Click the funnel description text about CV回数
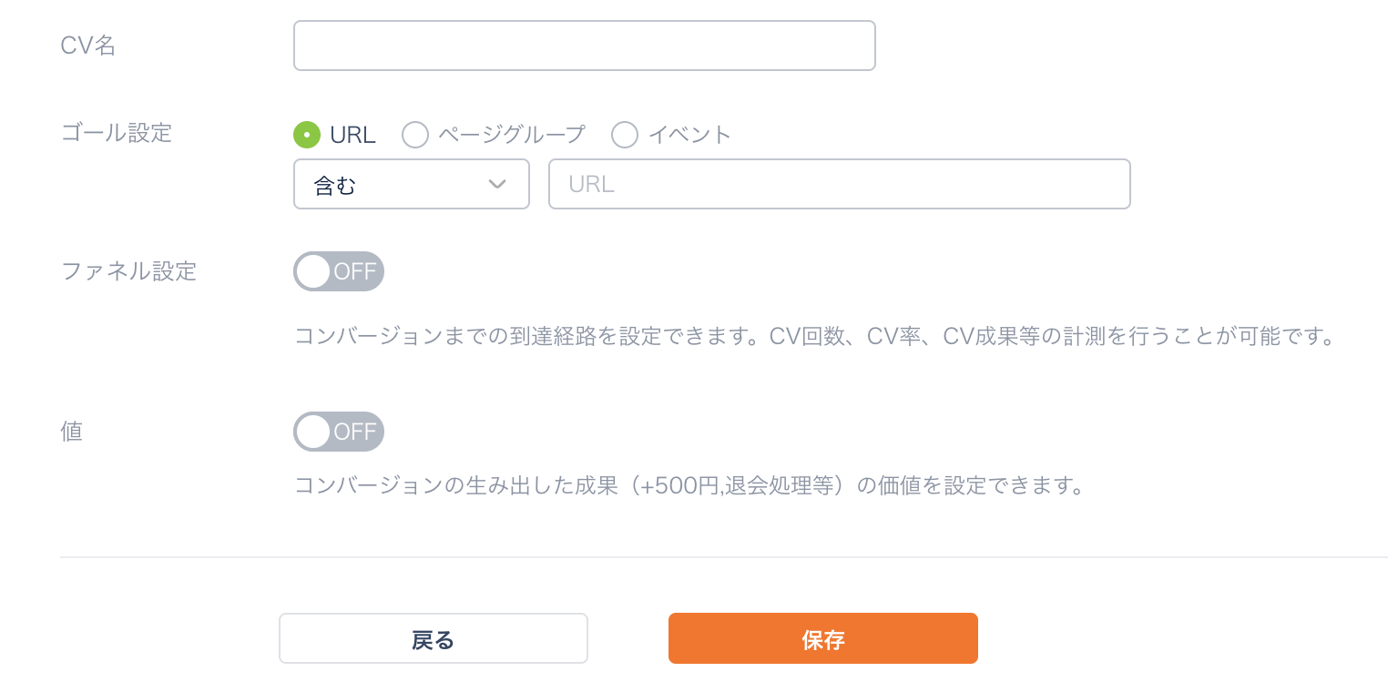The width and height of the screenshot is (1388, 692). (814, 337)
